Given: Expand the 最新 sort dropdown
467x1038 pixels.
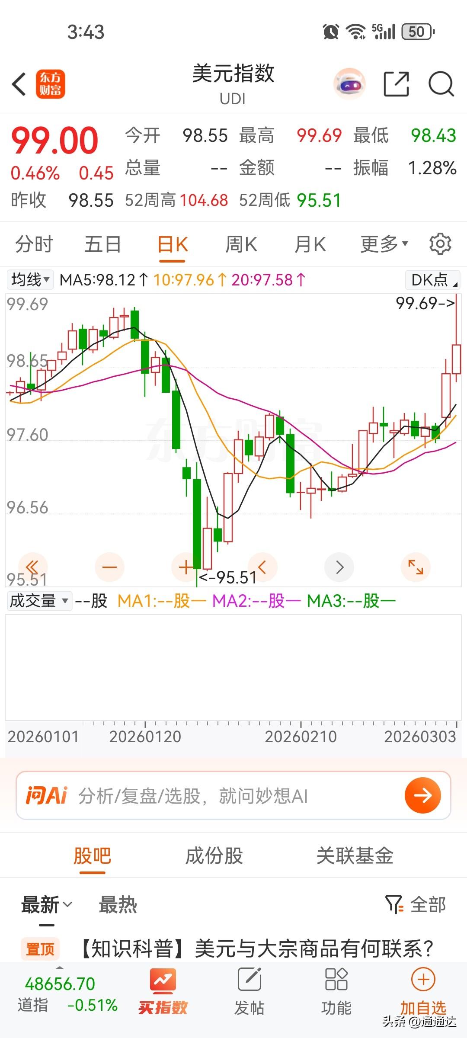Looking at the screenshot, I should (x=47, y=904).
